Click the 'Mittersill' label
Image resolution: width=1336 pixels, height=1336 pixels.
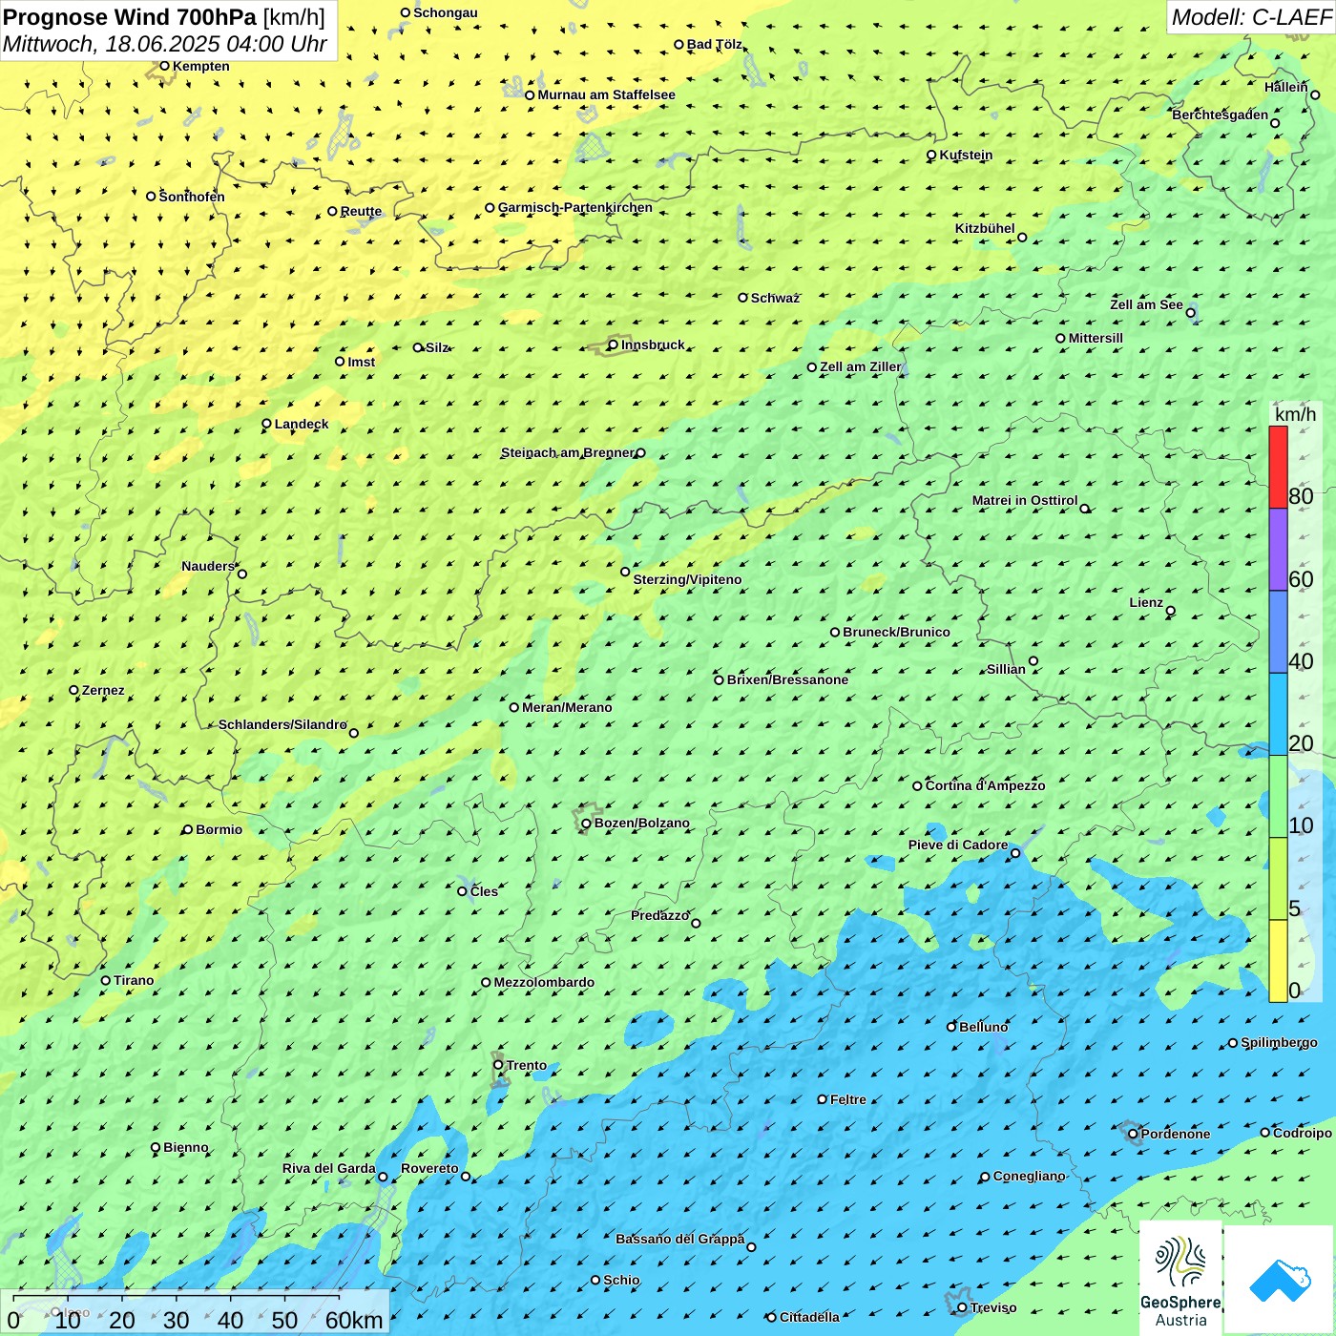[x=1096, y=338]
